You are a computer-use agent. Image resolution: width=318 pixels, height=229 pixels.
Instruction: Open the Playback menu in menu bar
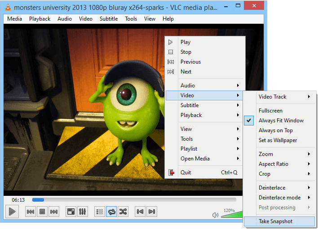point(40,19)
